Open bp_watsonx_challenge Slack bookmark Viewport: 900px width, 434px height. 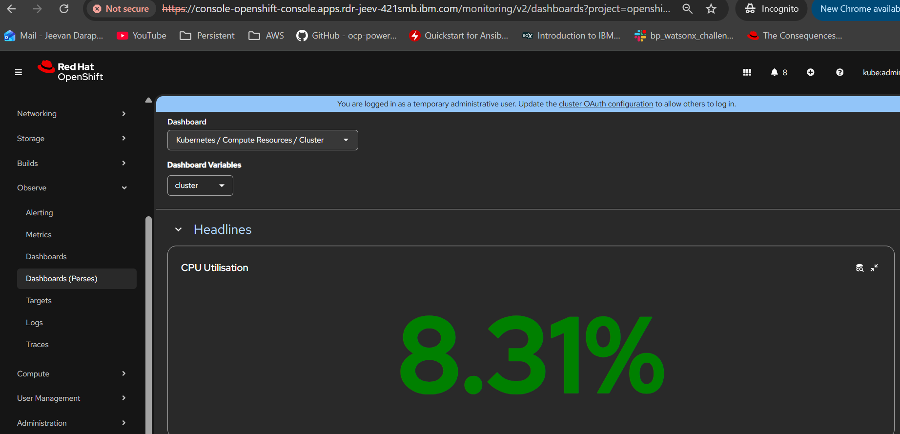(x=684, y=36)
